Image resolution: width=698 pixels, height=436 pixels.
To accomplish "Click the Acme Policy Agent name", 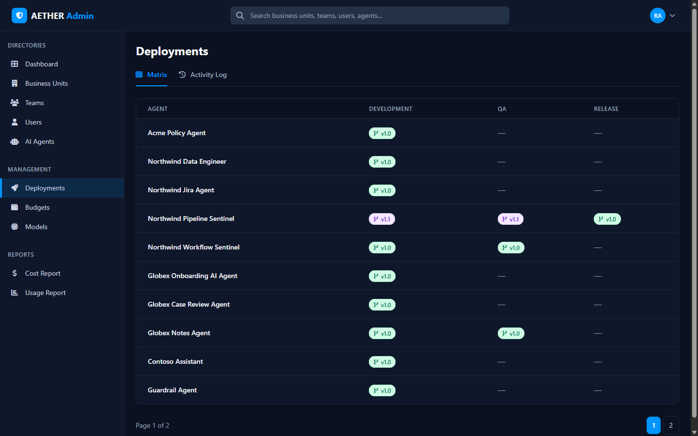I will [x=176, y=133].
